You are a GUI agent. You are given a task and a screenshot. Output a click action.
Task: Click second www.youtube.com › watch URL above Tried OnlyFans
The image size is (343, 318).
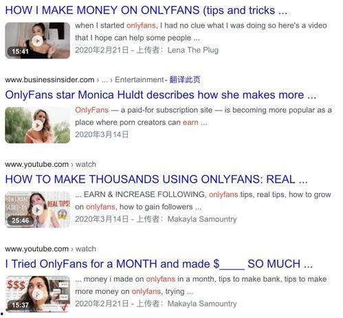50,249
